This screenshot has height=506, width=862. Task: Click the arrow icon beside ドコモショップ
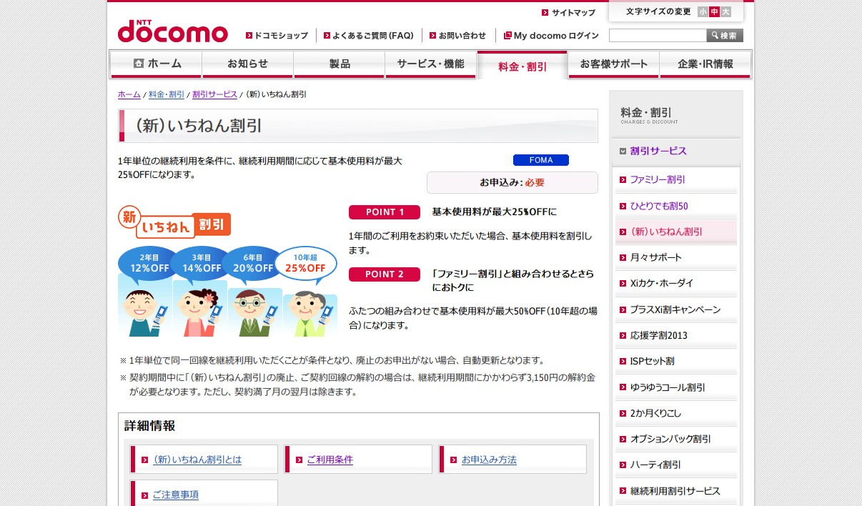pos(249,35)
